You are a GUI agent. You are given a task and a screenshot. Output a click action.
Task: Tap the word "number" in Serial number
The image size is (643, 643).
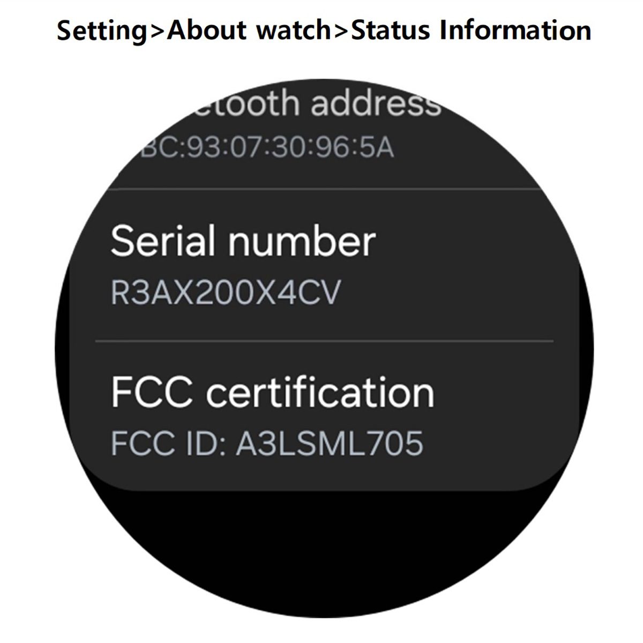coord(301,242)
